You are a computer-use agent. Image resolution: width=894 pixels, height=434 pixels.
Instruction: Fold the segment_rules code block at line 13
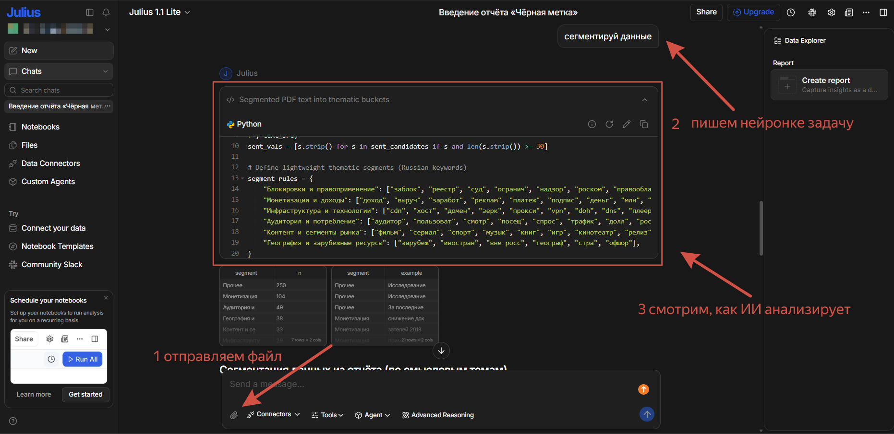[242, 178]
